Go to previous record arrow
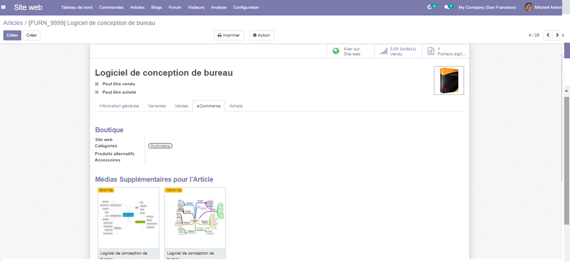This screenshot has width=570, height=262. [548, 35]
